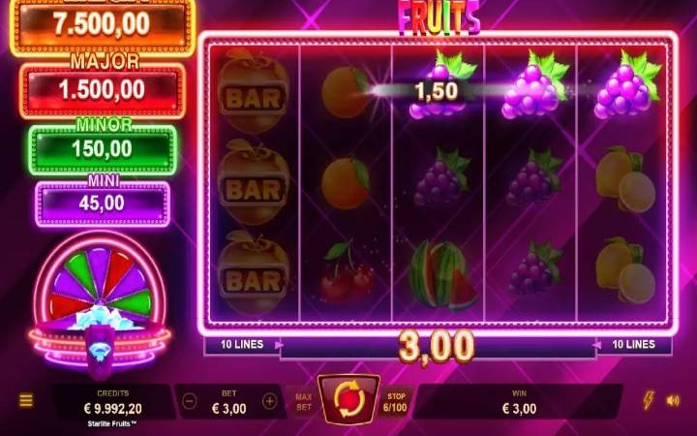The image size is (697, 436).
Task: Spin the reels with the red button
Action: tap(348, 398)
